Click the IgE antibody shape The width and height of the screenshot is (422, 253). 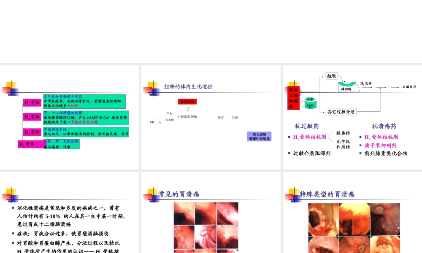coord(310,105)
